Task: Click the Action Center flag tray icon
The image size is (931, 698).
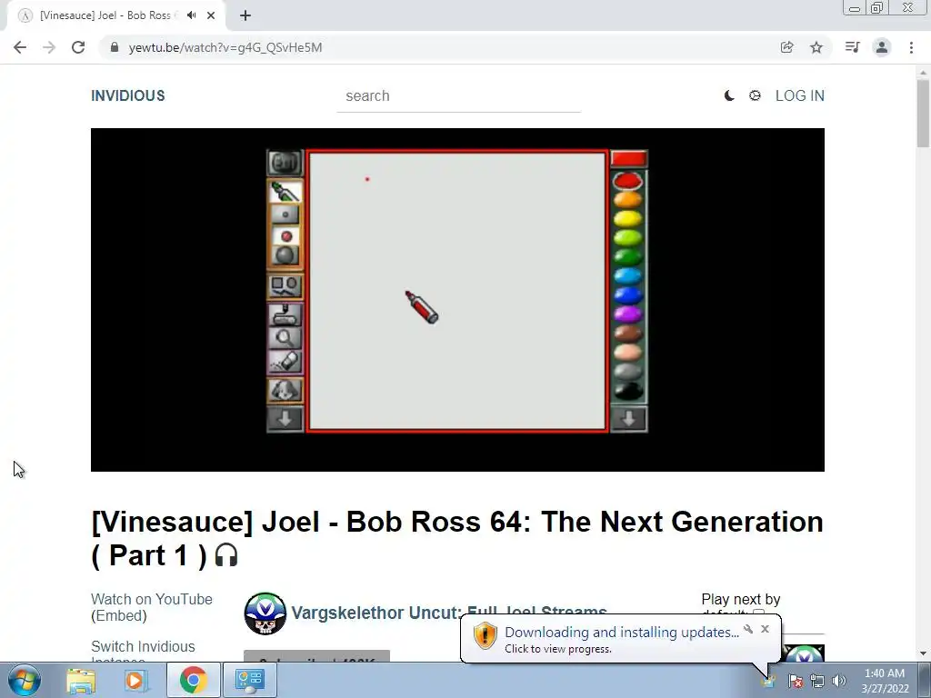Action: click(795, 681)
